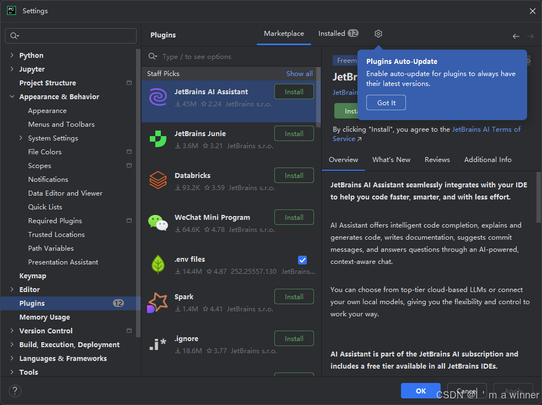Click Show all Staff Picks link
Screen dimensions: 542x405
tap(299, 74)
